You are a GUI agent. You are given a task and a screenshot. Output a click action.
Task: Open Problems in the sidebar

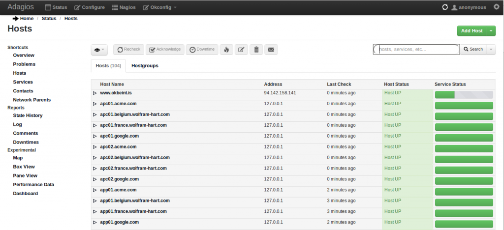pyautogui.click(x=24, y=64)
